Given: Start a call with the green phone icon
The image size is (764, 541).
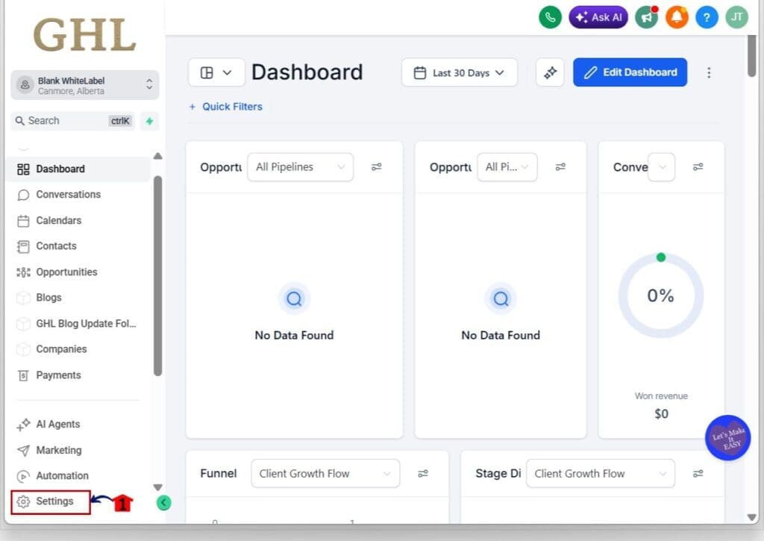Looking at the screenshot, I should coord(550,16).
